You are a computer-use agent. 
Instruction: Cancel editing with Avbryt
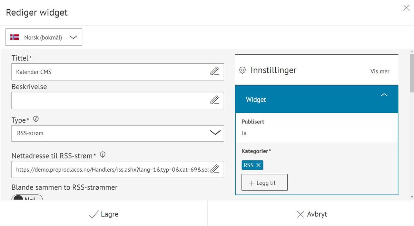point(312,214)
